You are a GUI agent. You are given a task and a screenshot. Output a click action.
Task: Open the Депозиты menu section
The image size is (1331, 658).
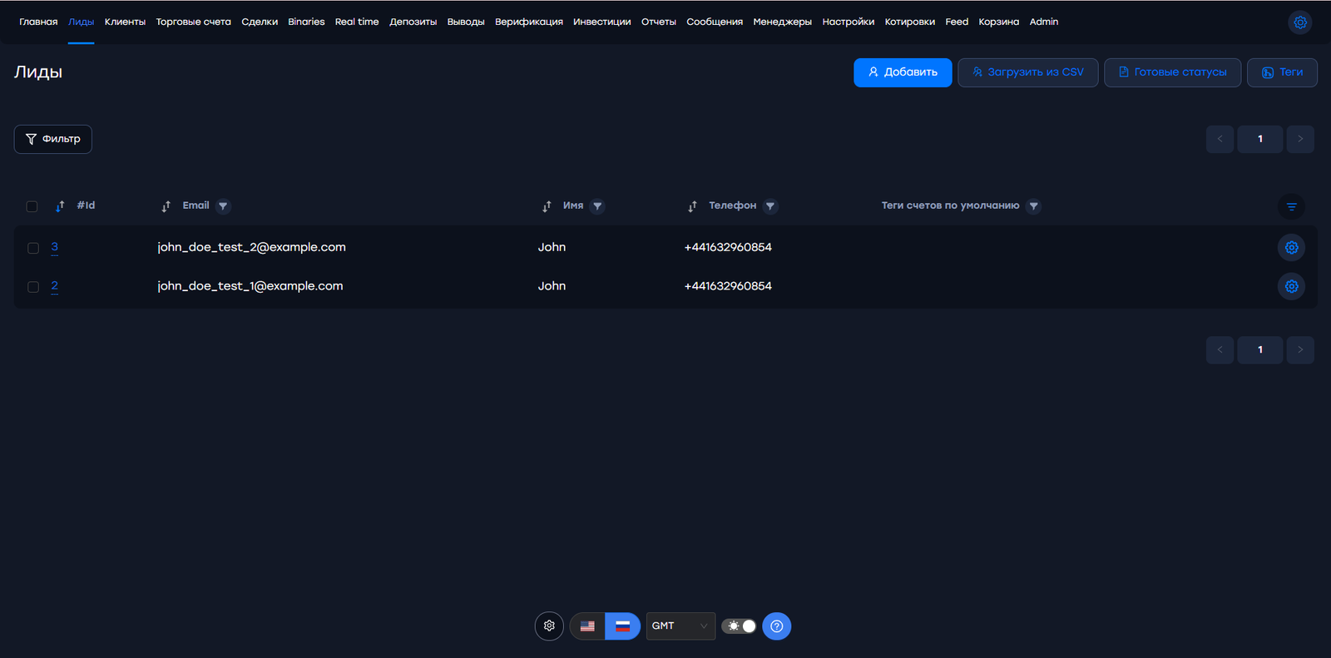coord(413,22)
